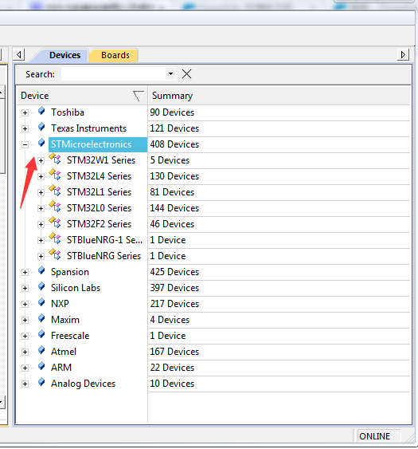This screenshot has width=418, height=449.
Task: Click the Analog Devices vendor icon
Action: (x=41, y=382)
